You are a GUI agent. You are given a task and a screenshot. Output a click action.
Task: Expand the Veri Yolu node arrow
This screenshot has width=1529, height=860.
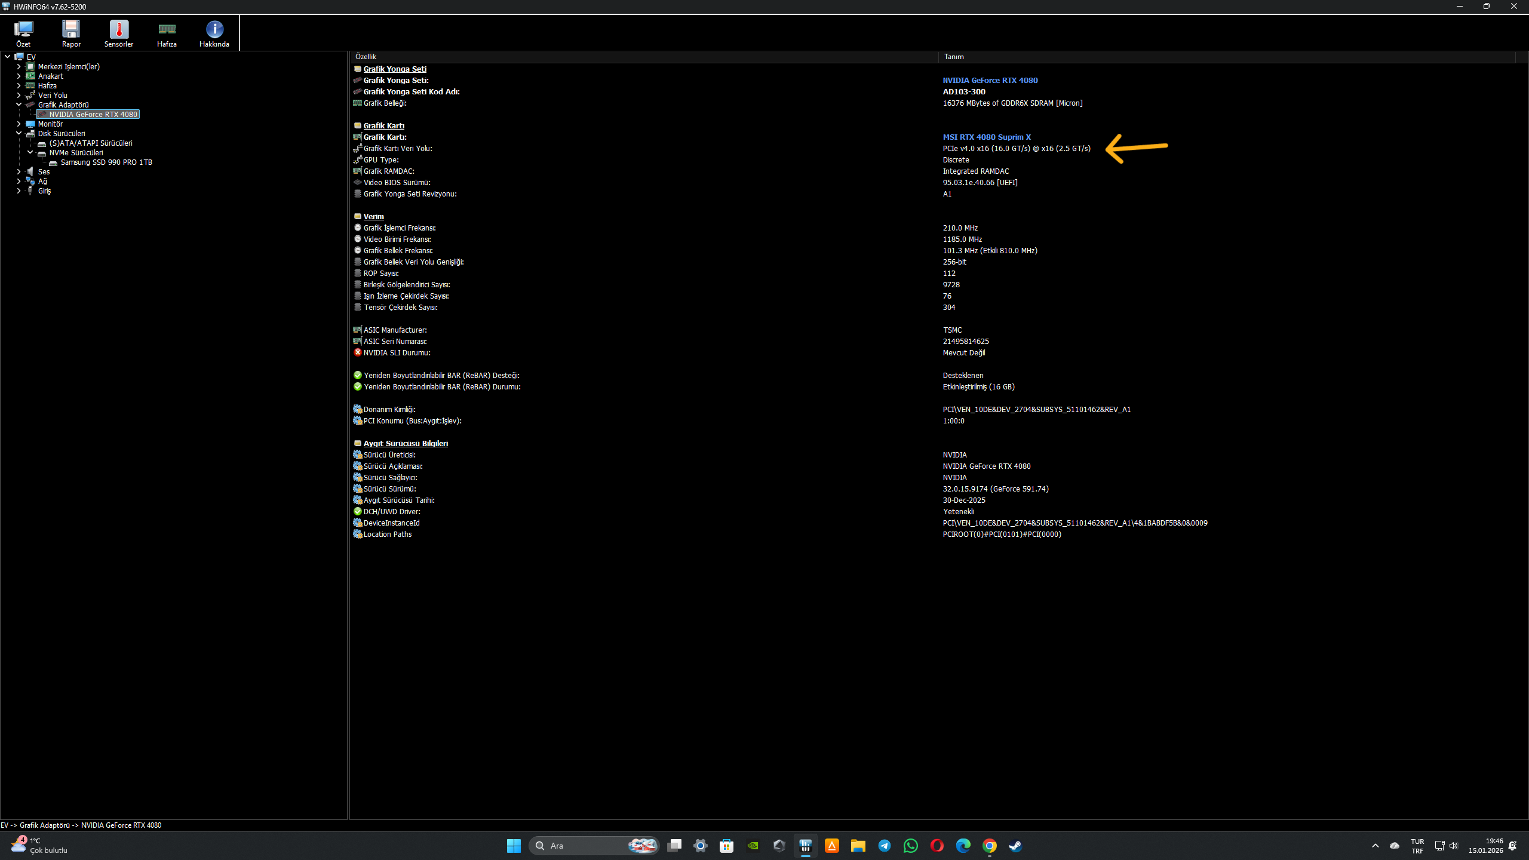pyautogui.click(x=19, y=95)
